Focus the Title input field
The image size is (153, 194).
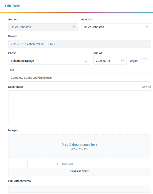pos(80,78)
